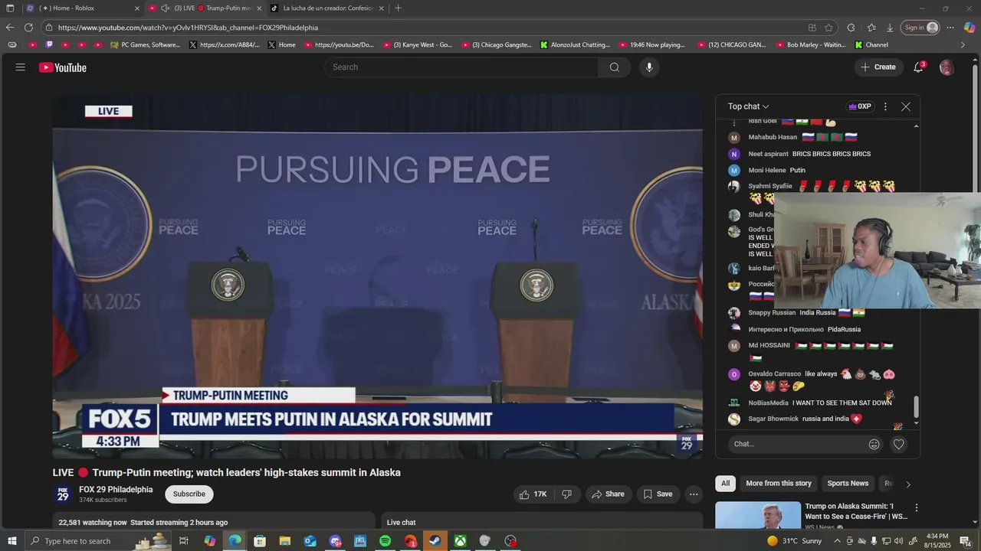Screen dimensions: 981x551
Task: Unmute the LIVE Trump-Putin browser tab
Action: click(165, 8)
